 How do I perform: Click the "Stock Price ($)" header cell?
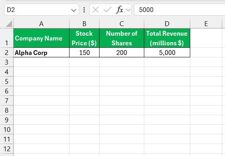coord(84,38)
